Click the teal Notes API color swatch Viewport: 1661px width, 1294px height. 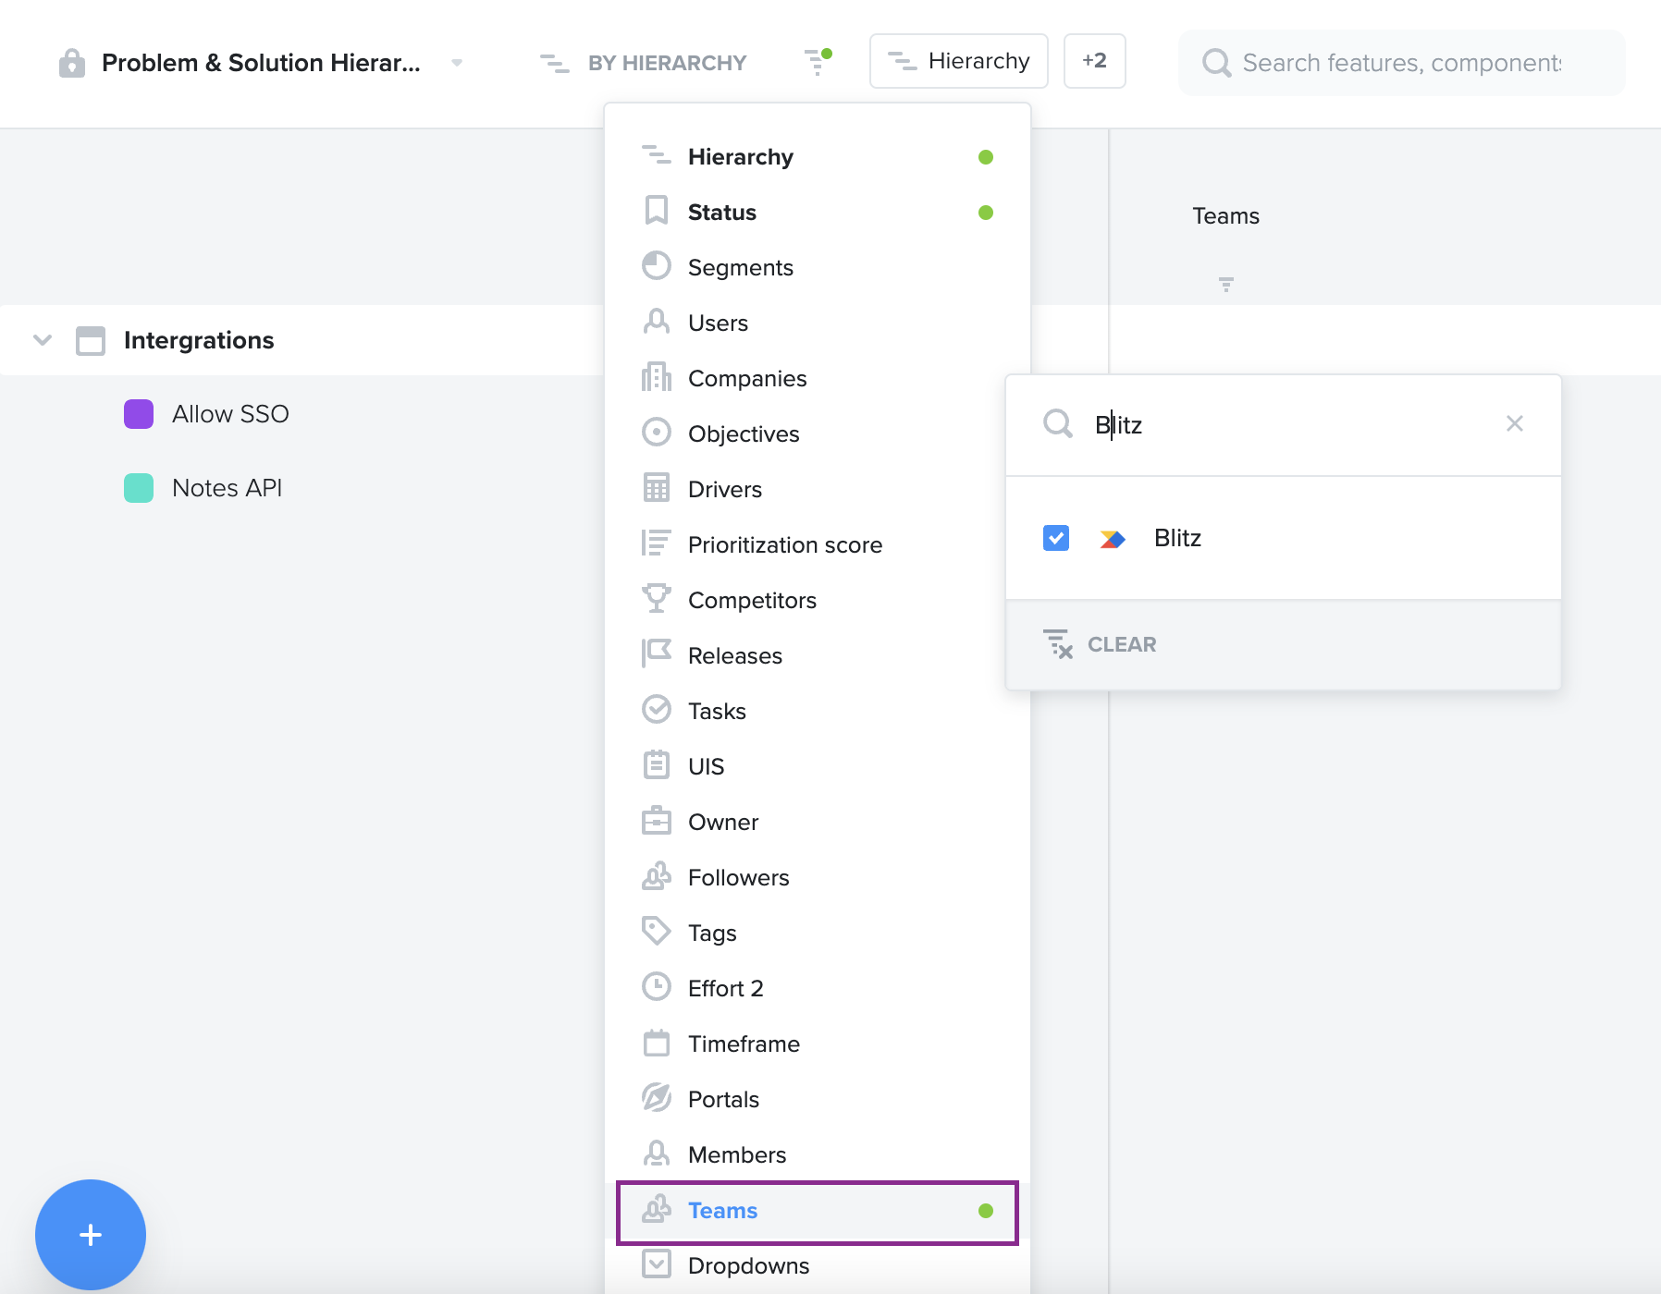point(139,488)
